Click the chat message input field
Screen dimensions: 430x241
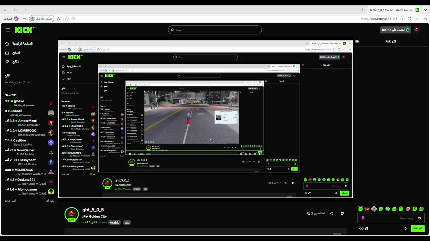(x=391, y=218)
